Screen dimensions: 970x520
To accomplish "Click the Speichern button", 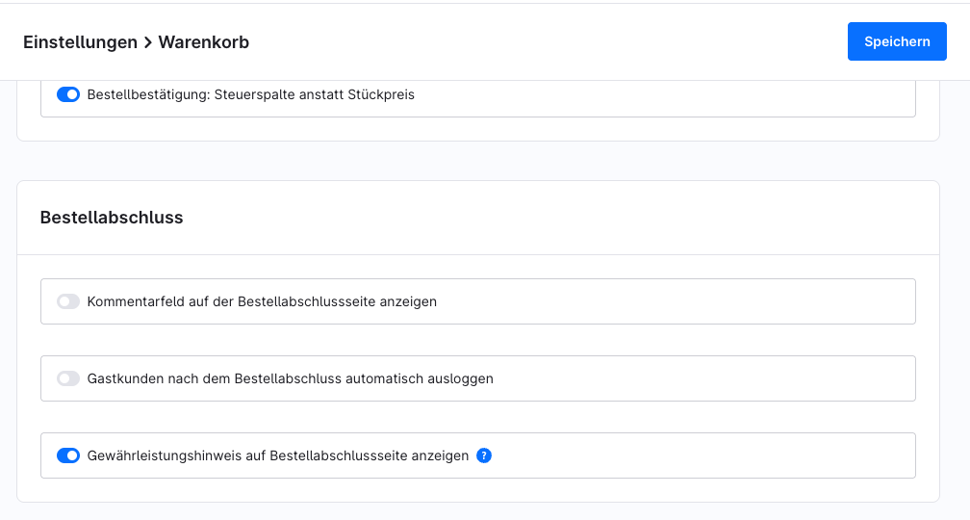I will [897, 41].
